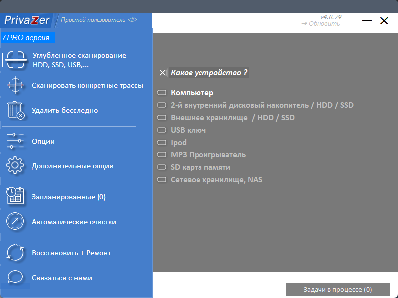Click the calendar clock icon for Запланированные

coord(15,196)
